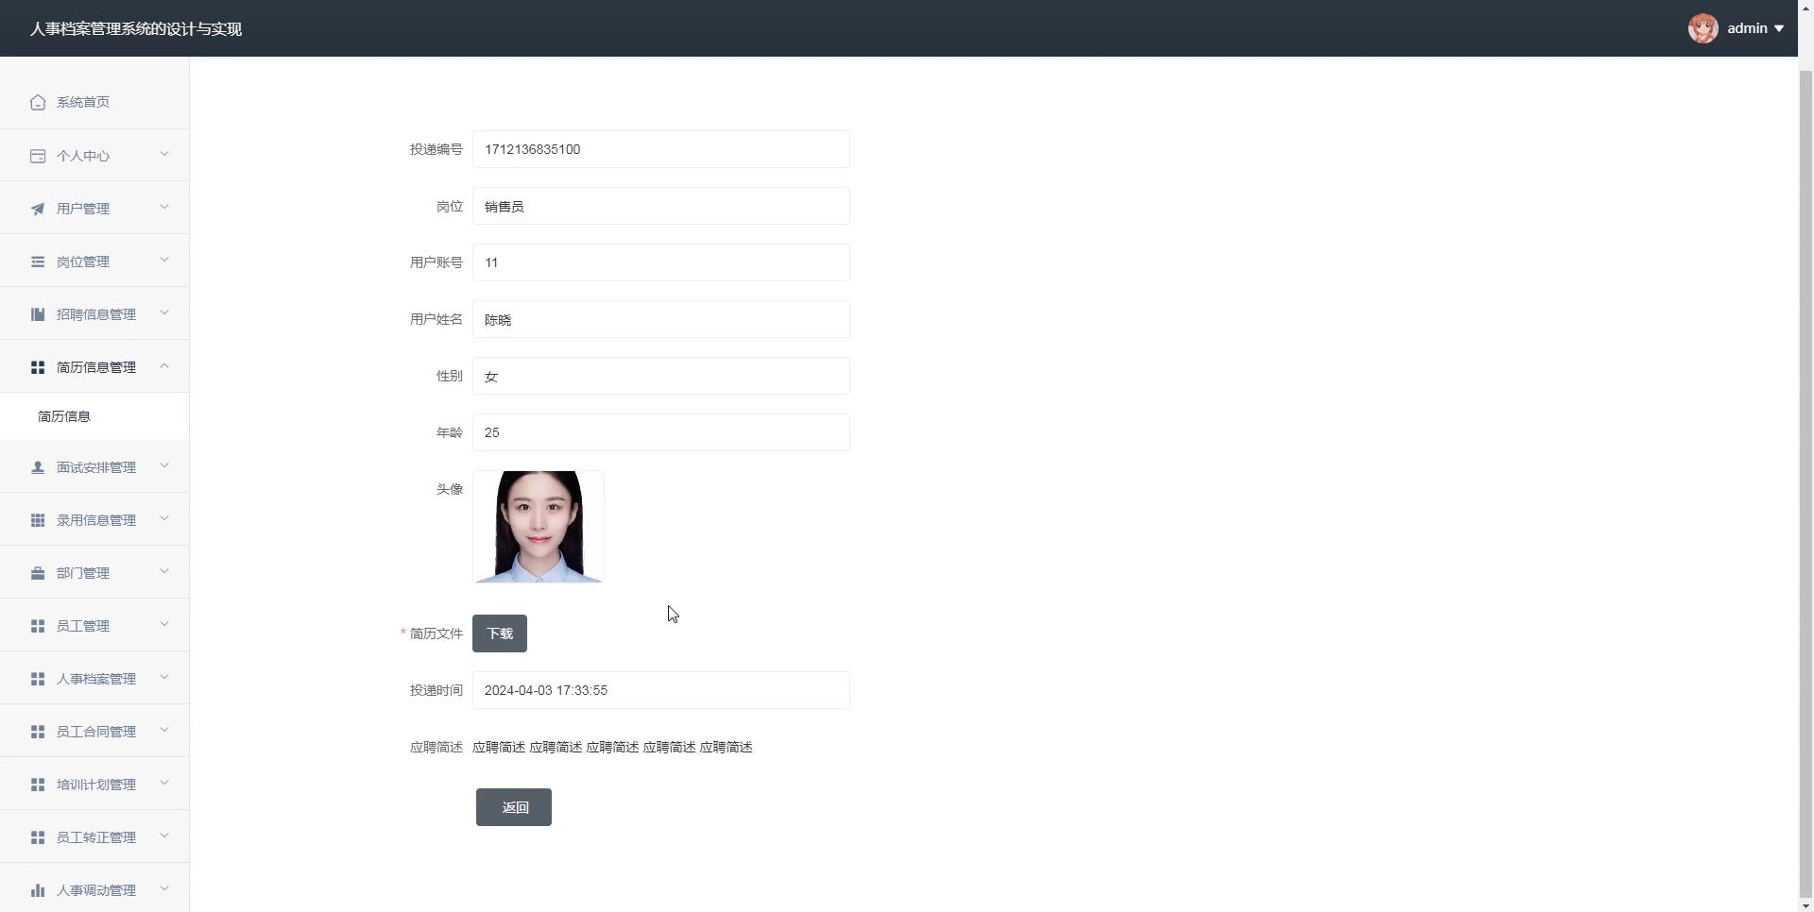Click the scrollbar down arrow

click(x=1805, y=905)
